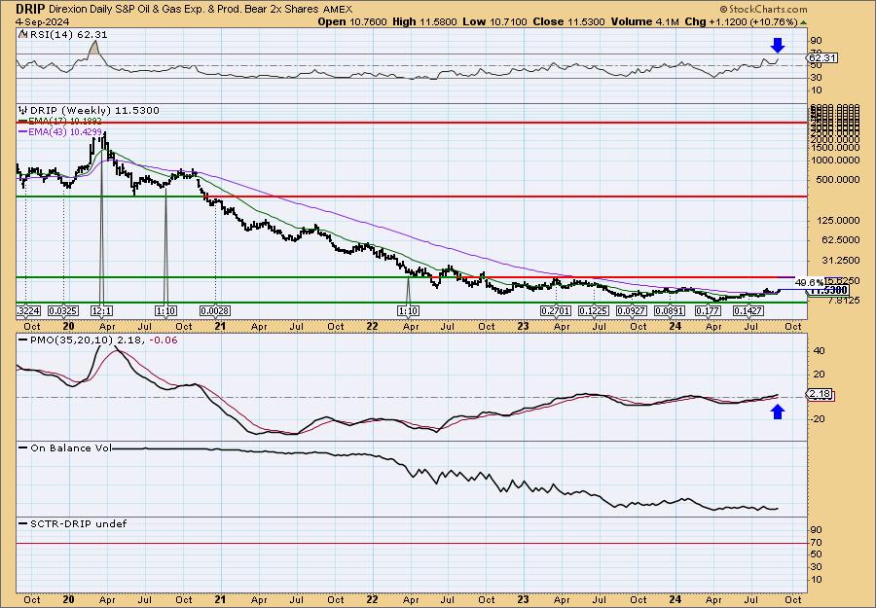Image resolution: width=876 pixels, height=608 pixels.
Task: Click the 125.0000 price scale label
Action: click(840, 221)
